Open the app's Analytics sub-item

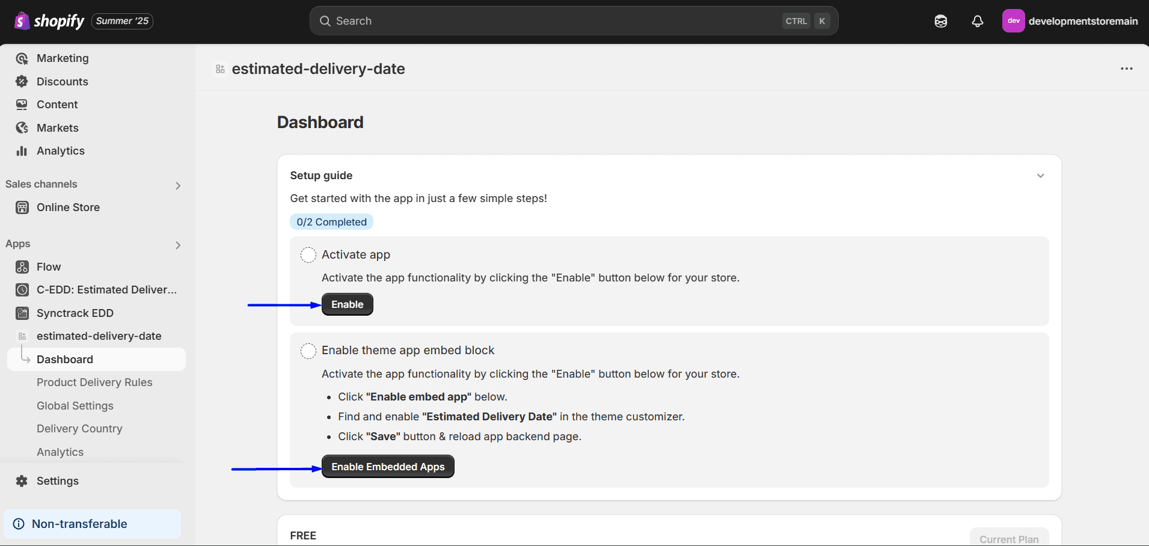click(x=60, y=452)
